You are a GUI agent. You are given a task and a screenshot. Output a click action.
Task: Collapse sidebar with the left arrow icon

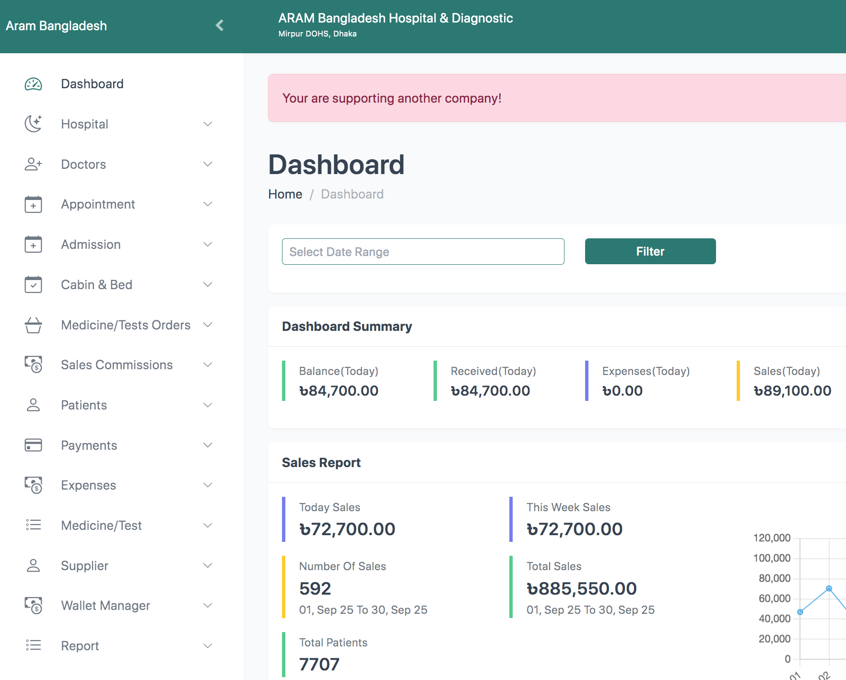220,25
